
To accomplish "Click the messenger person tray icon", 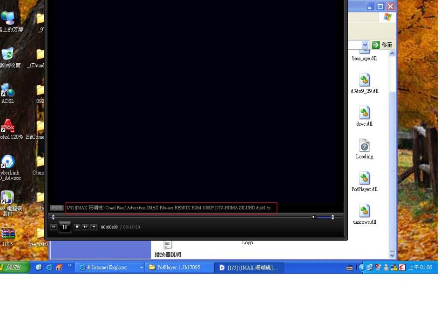I will click(x=386, y=268).
